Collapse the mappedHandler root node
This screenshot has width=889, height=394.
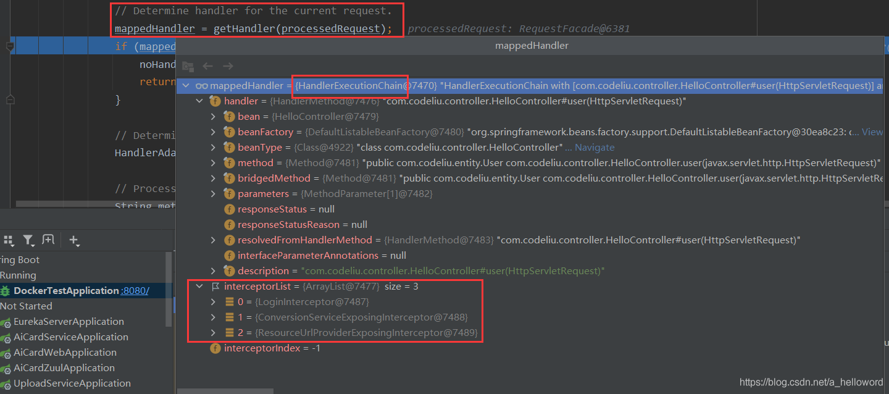click(186, 86)
